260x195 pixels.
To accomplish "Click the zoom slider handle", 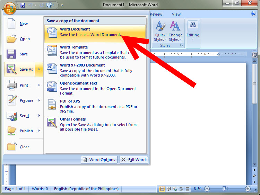I will pyautogui.click(x=224, y=188).
